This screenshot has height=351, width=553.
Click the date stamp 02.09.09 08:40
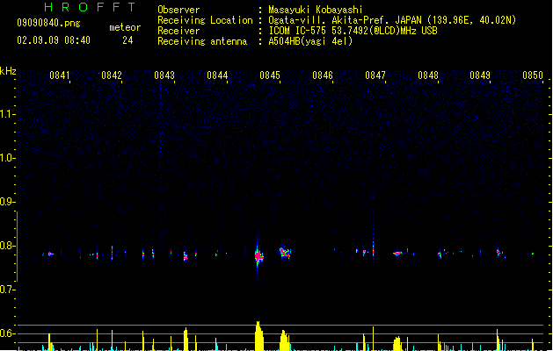coord(54,40)
